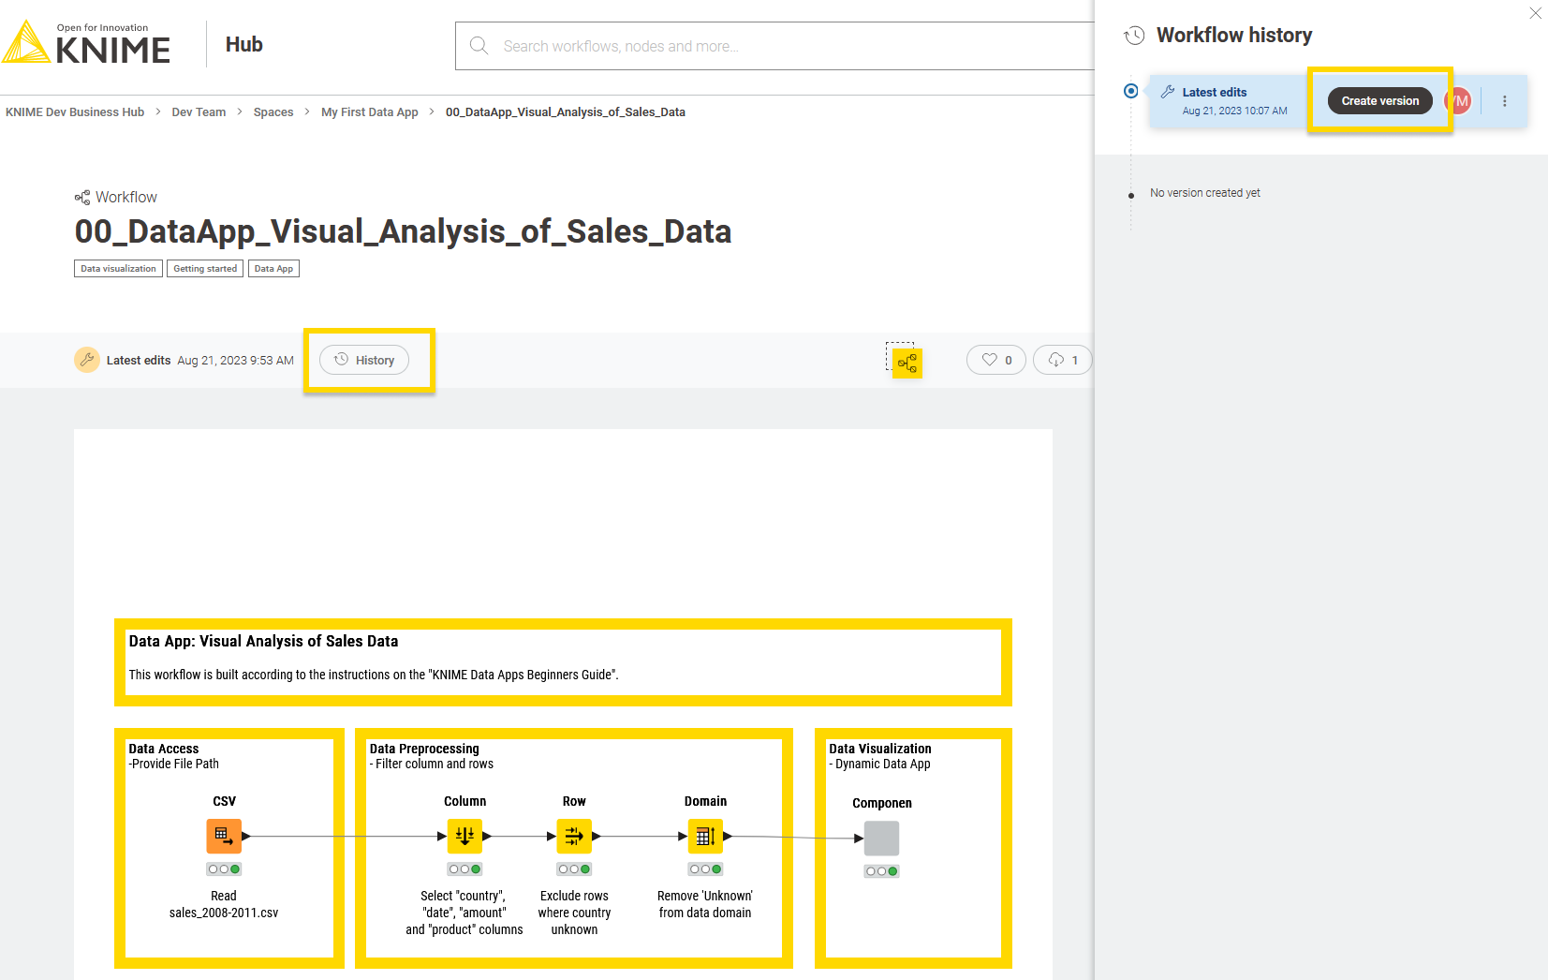Click the wrench icon in history entry
This screenshot has height=980, width=1548.
tap(1168, 92)
